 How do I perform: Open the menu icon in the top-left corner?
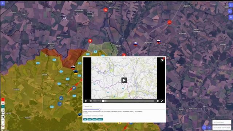coord(3,3)
